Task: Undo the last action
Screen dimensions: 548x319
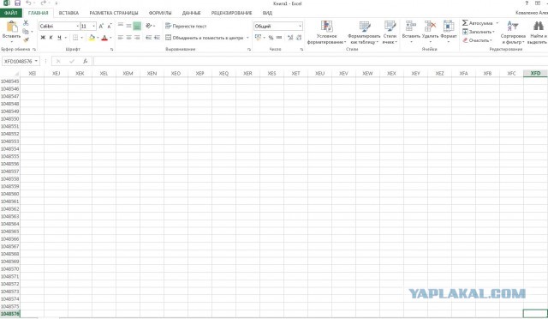Action: (x=28, y=3)
